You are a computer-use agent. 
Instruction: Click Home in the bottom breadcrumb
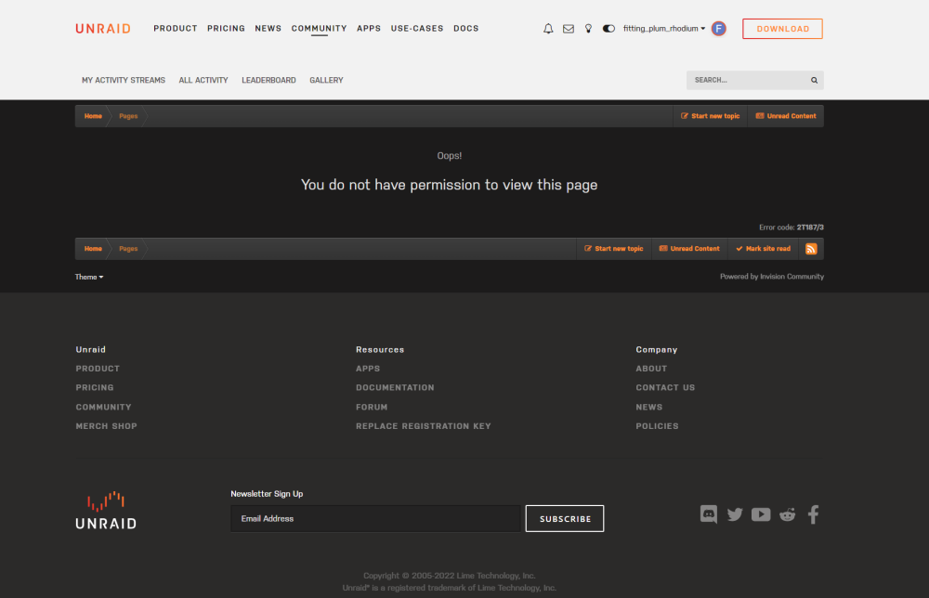coord(93,249)
